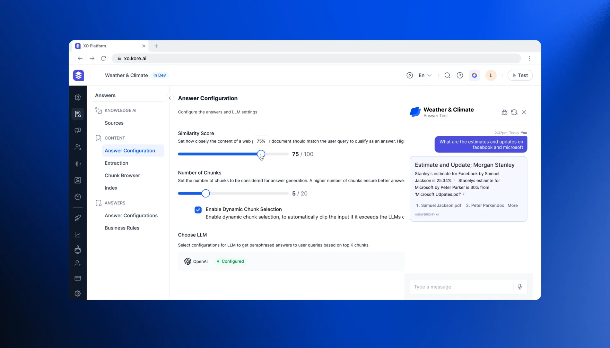Viewport: 610px width, 348px height.
Task: Open the contact card icon in left sidebar
Action: [x=78, y=180]
